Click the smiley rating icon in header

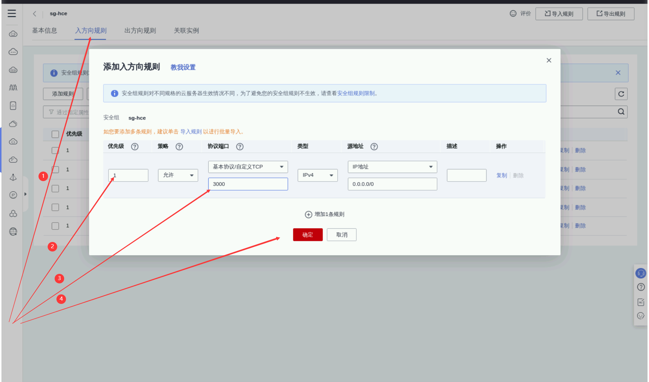click(x=513, y=14)
